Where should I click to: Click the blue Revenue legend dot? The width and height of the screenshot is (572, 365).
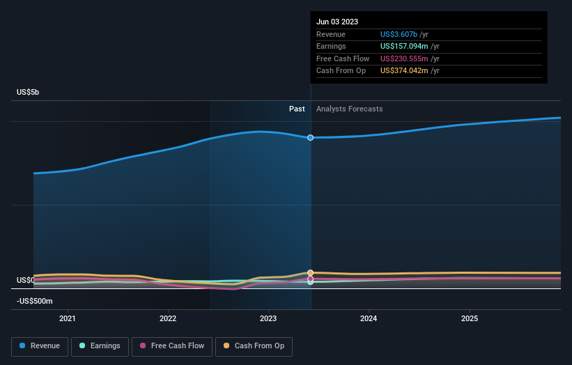(x=22, y=345)
